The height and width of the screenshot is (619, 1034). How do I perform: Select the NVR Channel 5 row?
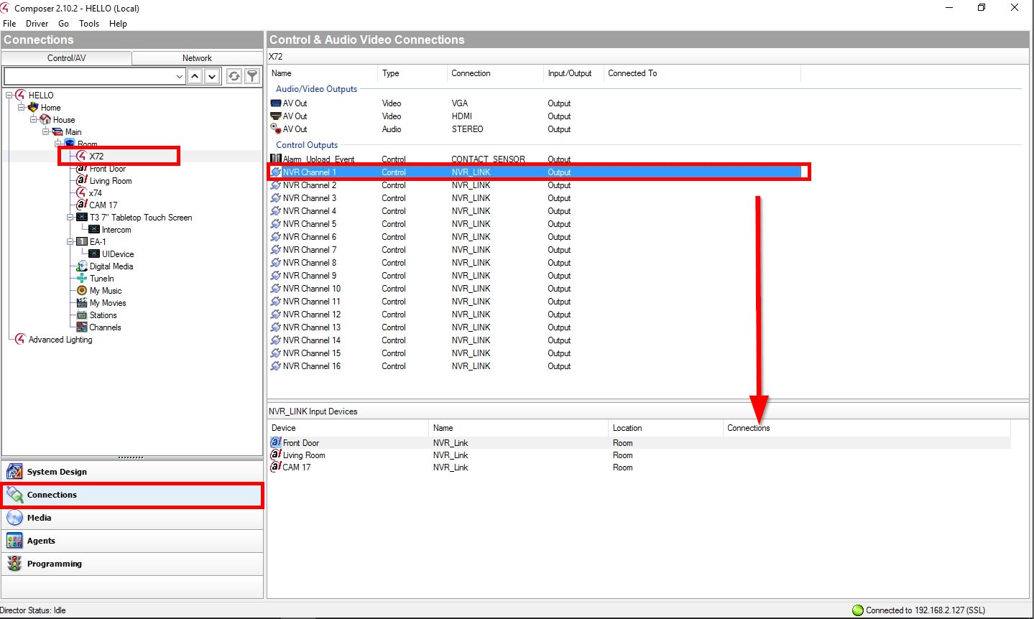pyautogui.click(x=309, y=224)
